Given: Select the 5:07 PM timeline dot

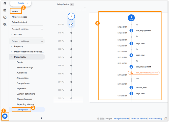Looking at the screenshot, I should pos(71,57).
